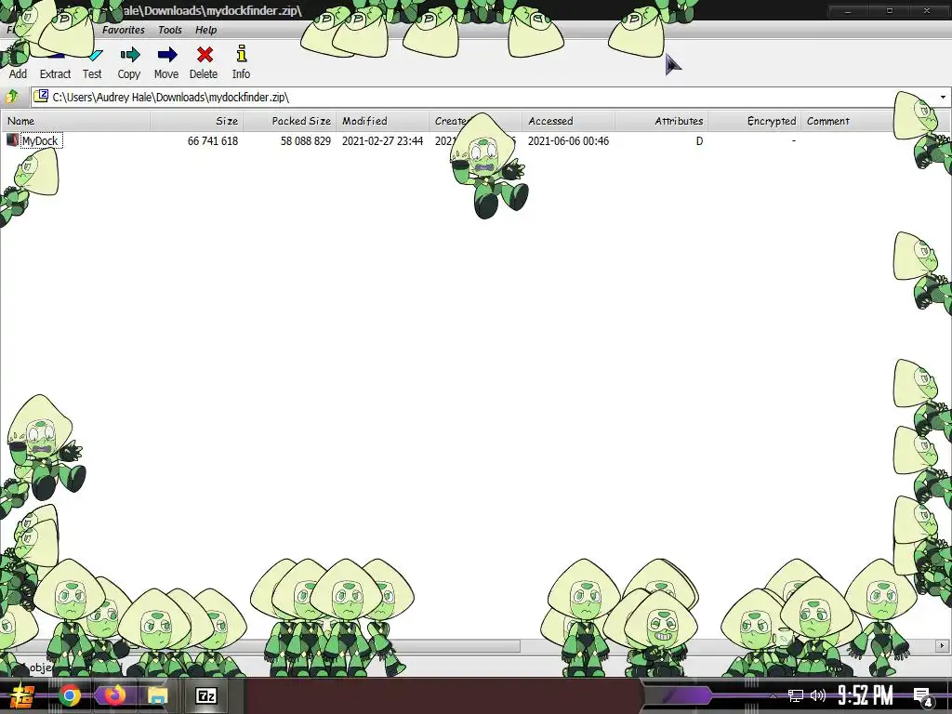Sort by Packed Size column header
This screenshot has width=952, height=714.
(x=290, y=121)
